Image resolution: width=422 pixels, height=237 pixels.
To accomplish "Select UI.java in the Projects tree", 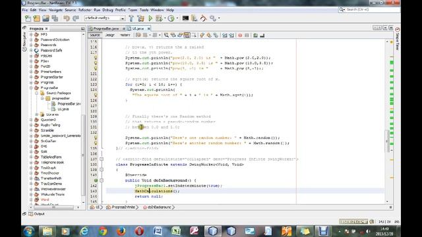I will 63,109.
